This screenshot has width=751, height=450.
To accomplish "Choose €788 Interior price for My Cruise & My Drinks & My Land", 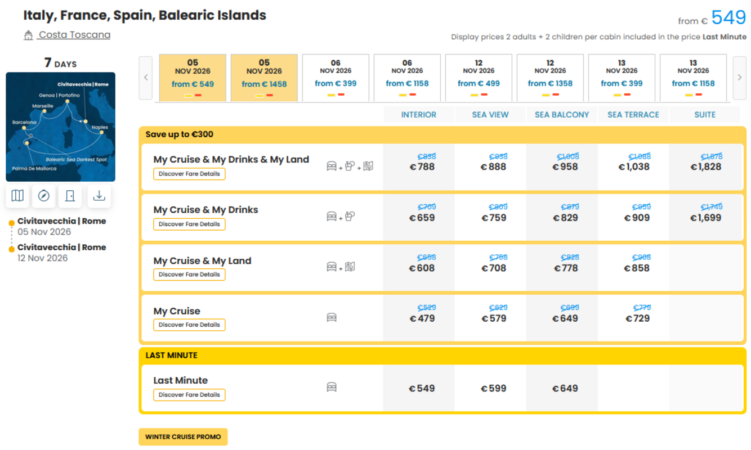I will (x=422, y=167).
